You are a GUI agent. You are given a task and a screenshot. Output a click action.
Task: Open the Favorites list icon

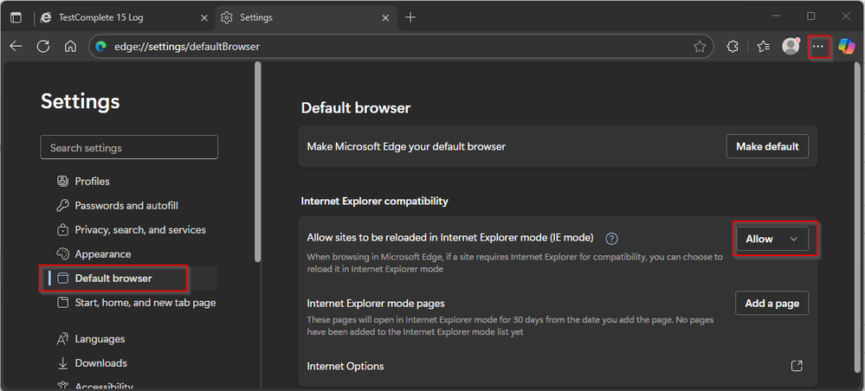[763, 47]
